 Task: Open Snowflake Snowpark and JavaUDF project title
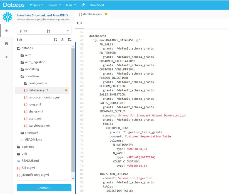pos(43,15)
